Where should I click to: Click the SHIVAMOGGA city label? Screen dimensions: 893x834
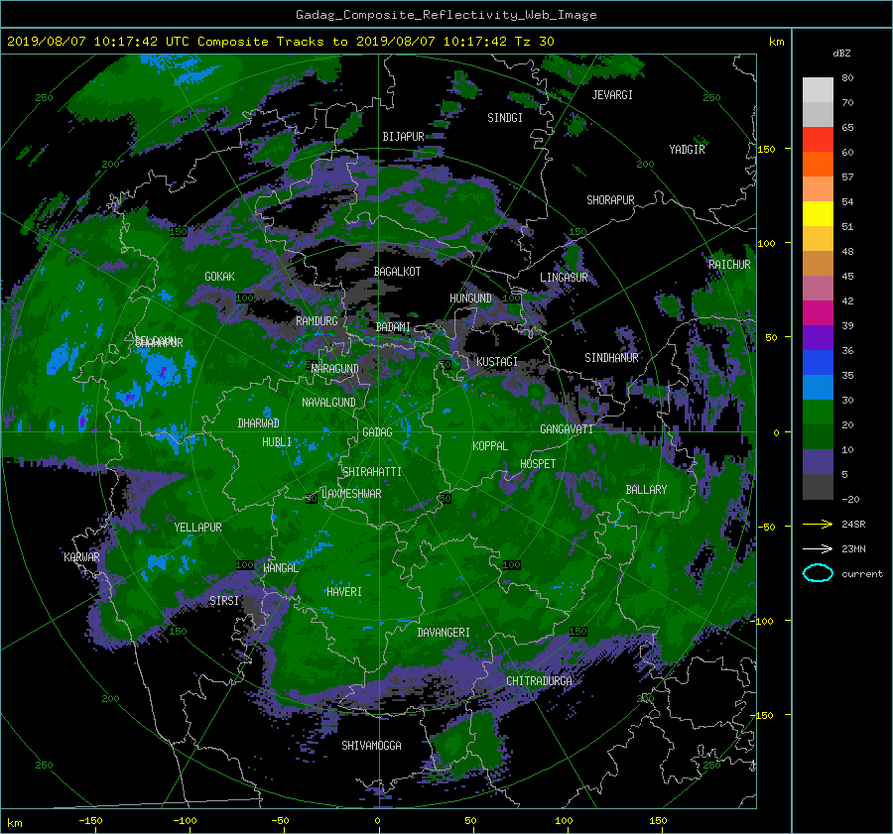tap(371, 745)
